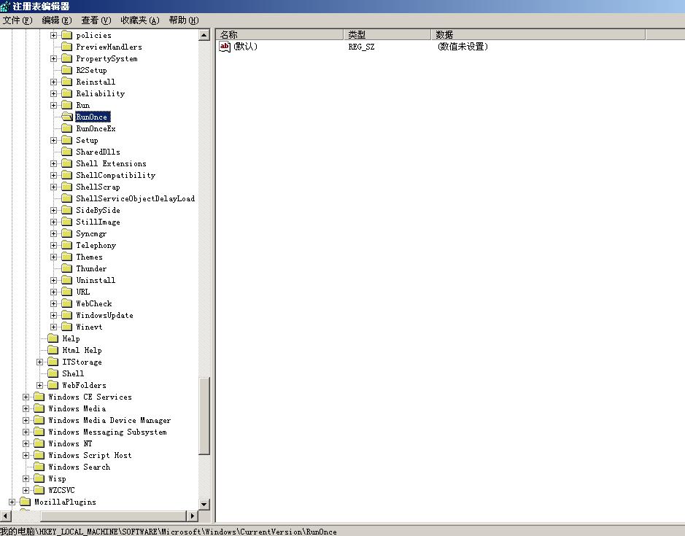Select the Reinstall folder icon

click(67, 82)
